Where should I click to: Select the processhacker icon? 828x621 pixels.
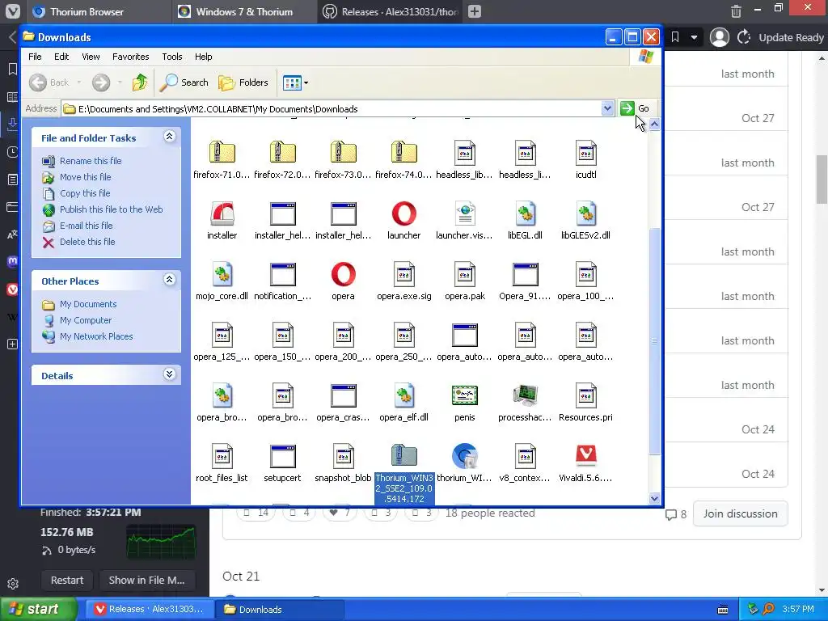[x=526, y=395]
